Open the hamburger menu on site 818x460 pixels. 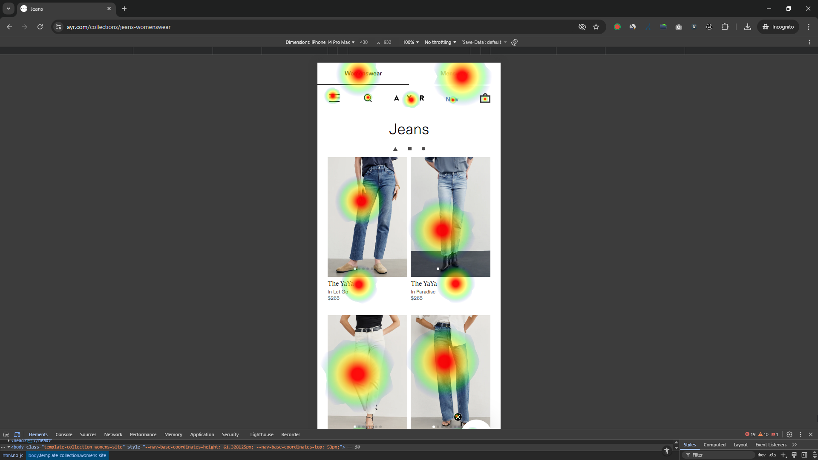pos(334,98)
